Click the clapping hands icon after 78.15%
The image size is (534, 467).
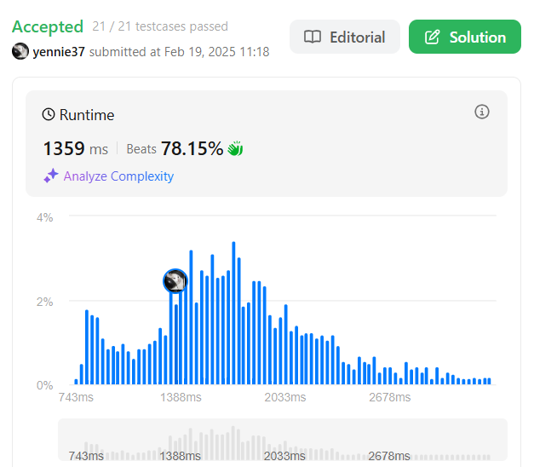235,148
